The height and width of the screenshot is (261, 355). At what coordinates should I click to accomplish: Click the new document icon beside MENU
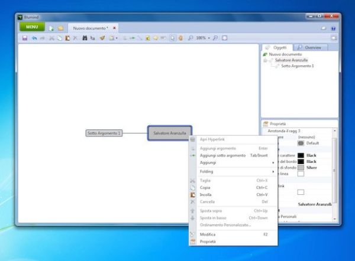[x=51, y=28]
